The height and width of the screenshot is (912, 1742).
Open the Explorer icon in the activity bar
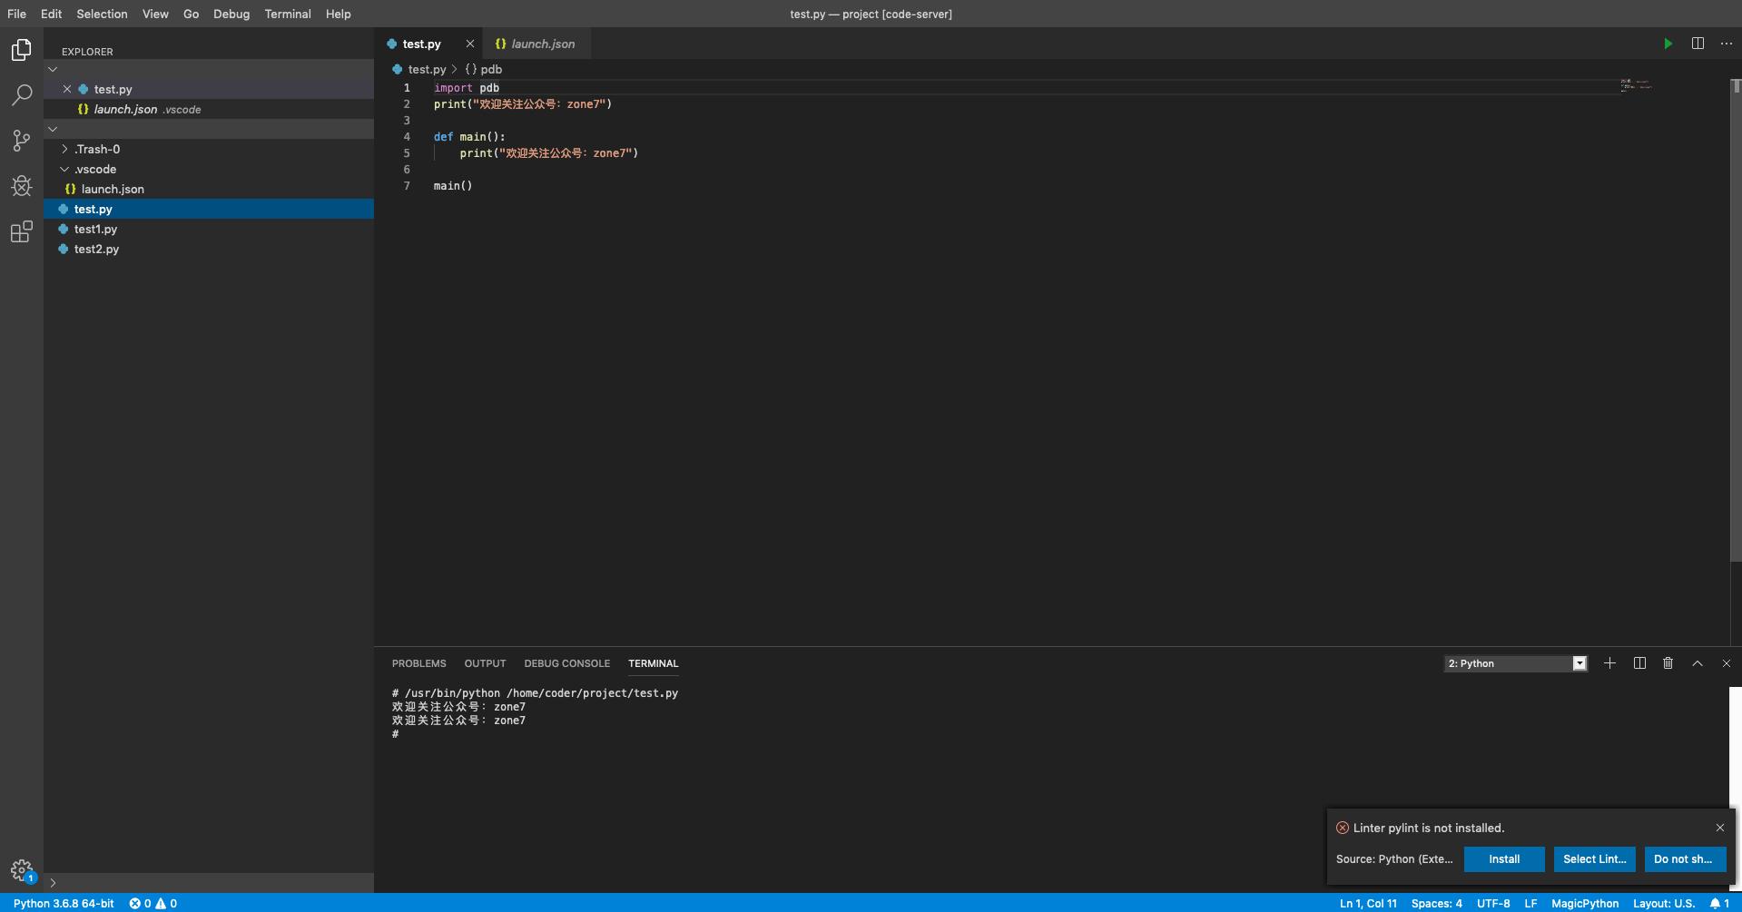(x=21, y=50)
